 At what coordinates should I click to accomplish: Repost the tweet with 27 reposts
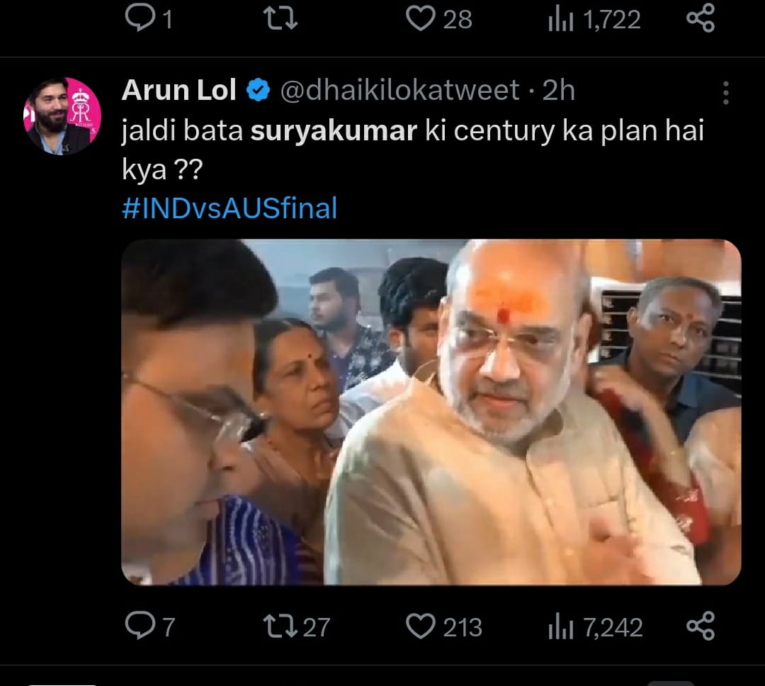[x=273, y=626]
